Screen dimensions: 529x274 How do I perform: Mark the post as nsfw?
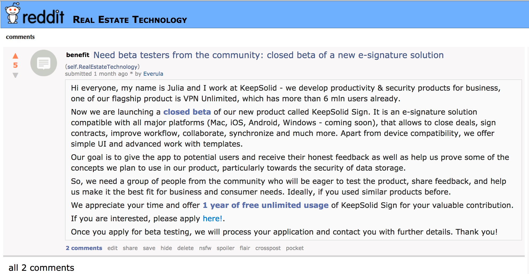205,248
